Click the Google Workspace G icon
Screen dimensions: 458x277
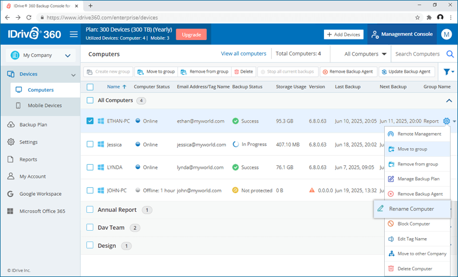(x=10, y=194)
